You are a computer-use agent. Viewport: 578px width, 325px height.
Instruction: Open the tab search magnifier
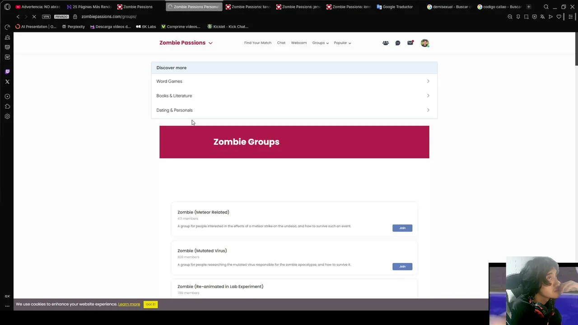click(546, 7)
